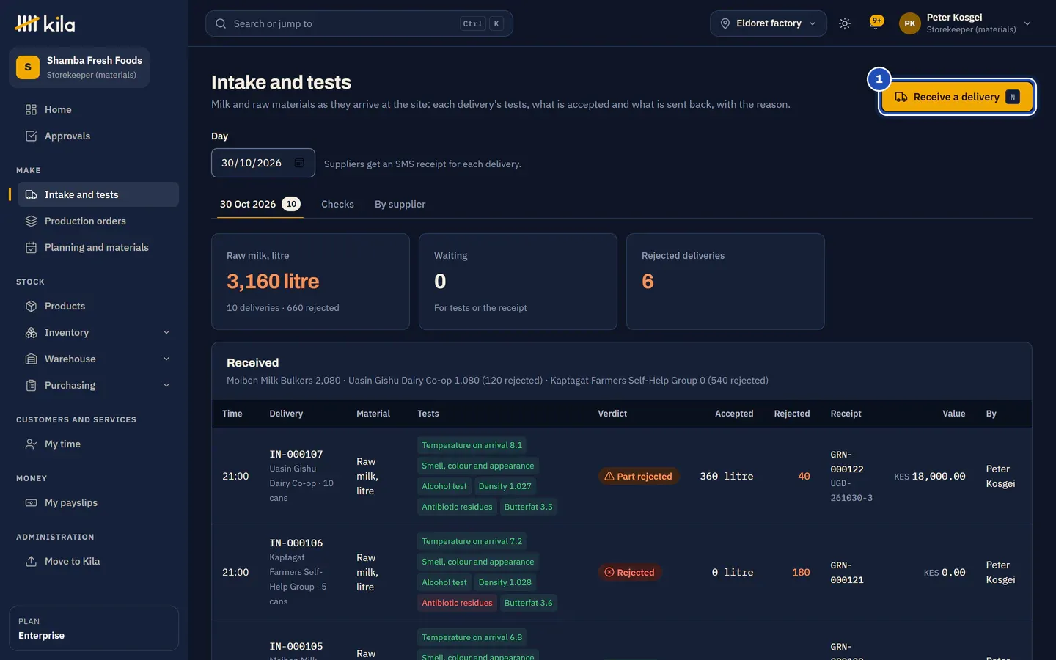Toggle the light/dark theme sun icon

(845, 23)
